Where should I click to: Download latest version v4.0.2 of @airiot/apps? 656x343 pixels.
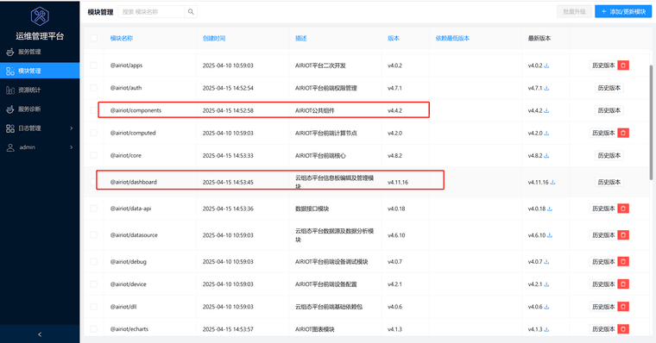click(x=546, y=65)
